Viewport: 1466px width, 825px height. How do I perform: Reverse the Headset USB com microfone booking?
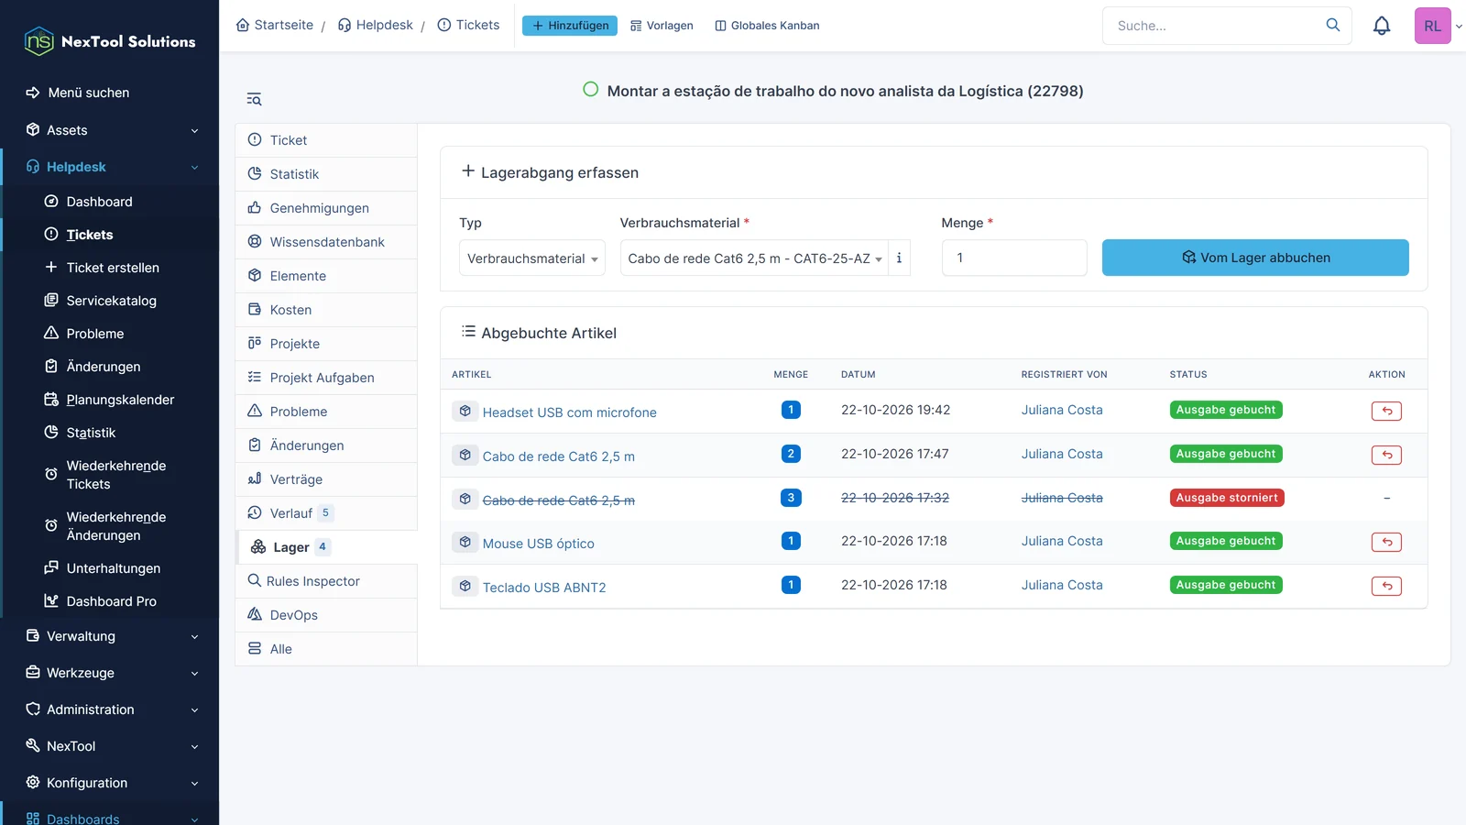pyautogui.click(x=1386, y=411)
